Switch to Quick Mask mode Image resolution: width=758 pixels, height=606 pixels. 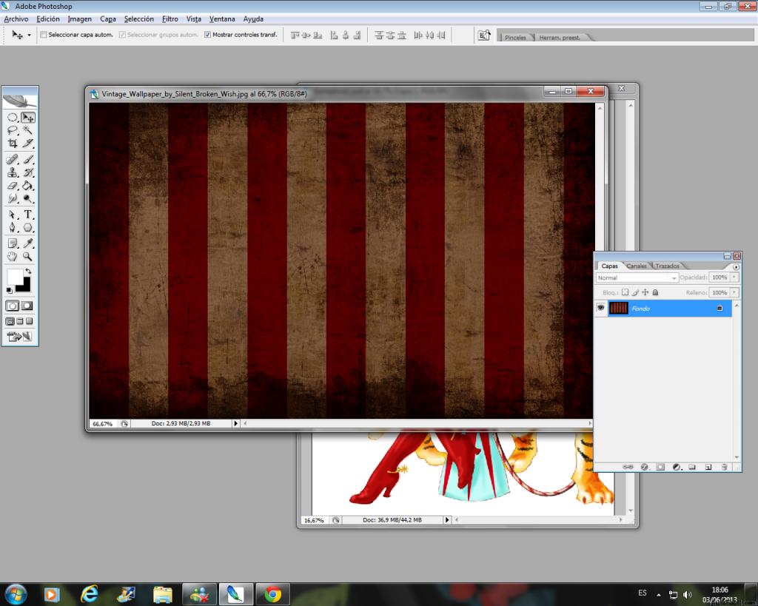[27, 306]
